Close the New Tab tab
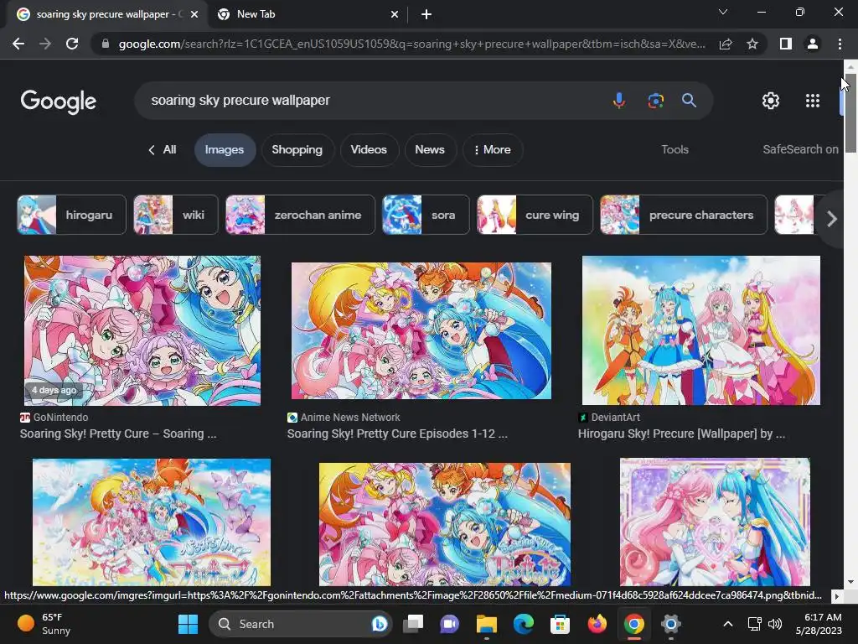 [395, 14]
